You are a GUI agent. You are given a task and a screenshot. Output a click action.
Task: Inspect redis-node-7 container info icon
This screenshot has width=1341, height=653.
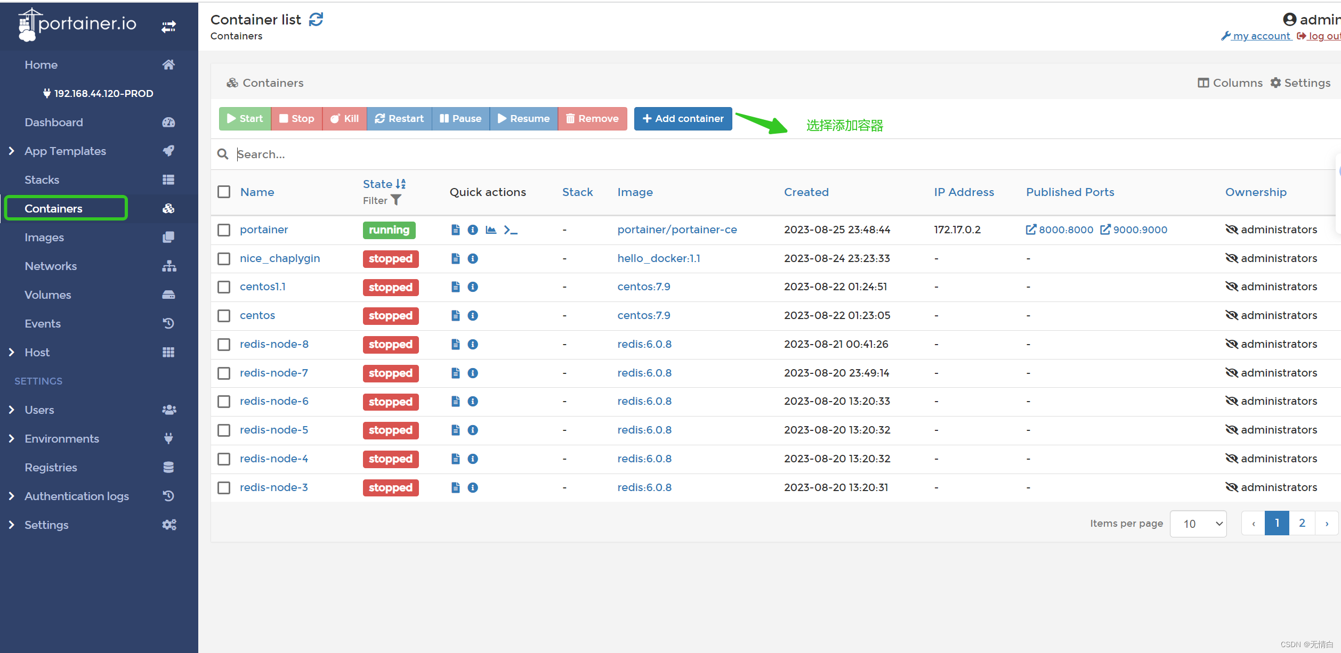[473, 373]
